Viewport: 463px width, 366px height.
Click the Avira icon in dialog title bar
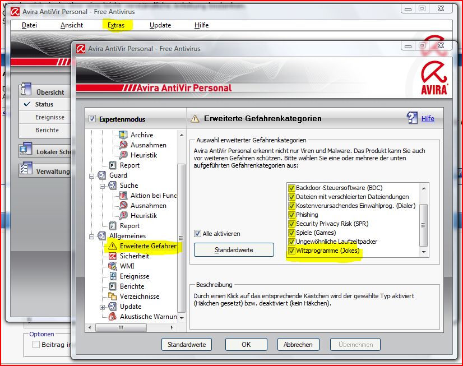click(81, 49)
